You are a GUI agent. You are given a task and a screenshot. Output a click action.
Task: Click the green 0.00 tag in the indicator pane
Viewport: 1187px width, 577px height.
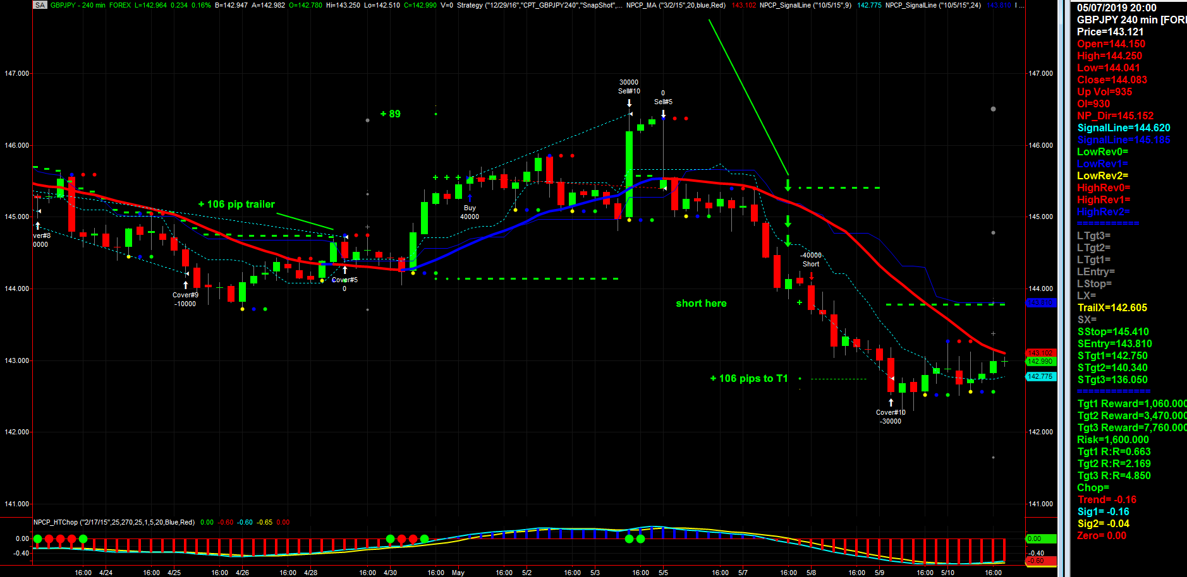coord(1040,538)
